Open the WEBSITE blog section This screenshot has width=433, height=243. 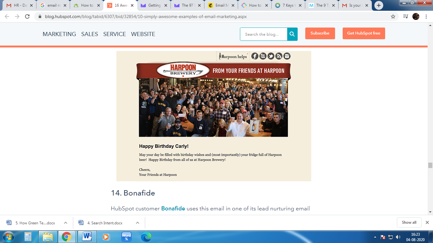coord(143,34)
